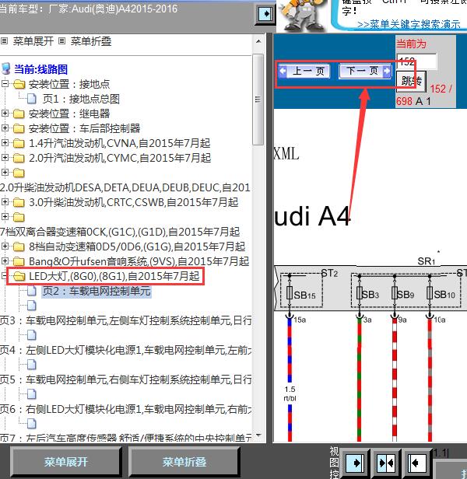
Task: Click the 安装位置：车后部控制器 folder icon
Action: tap(19, 128)
